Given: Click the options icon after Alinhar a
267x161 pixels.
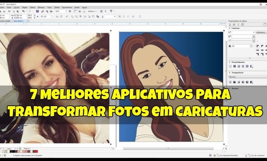Looking at the screenshot, I should 101,11.
